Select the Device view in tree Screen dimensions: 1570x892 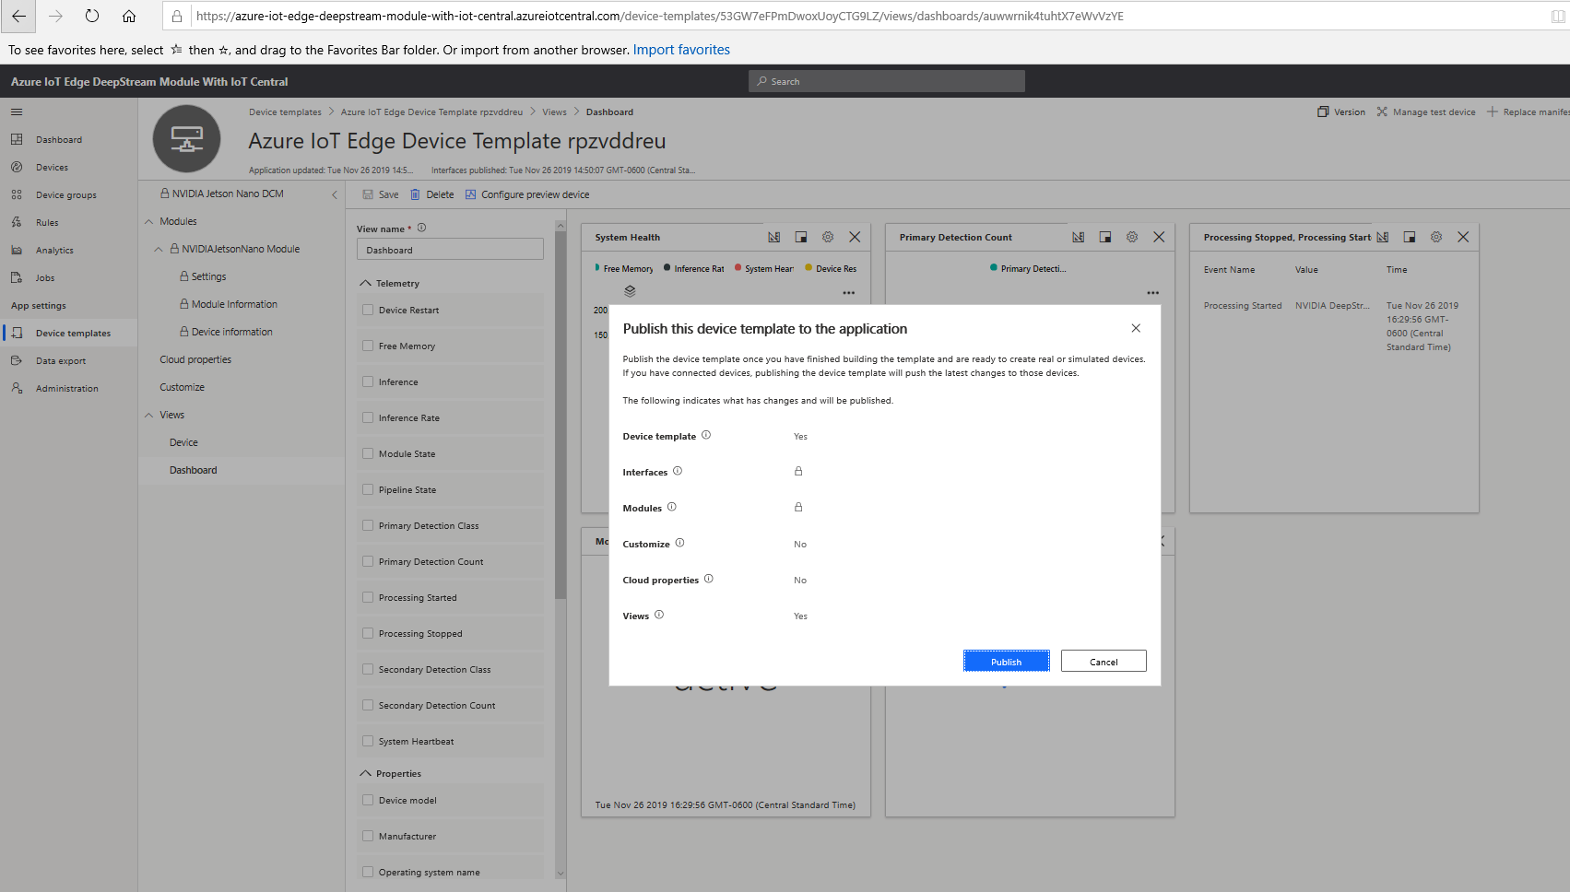tap(183, 442)
